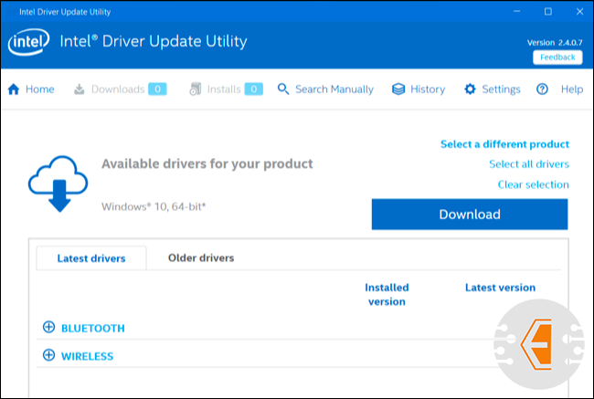Open the Help label
This screenshot has width=594, height=399.
point(572,89)
